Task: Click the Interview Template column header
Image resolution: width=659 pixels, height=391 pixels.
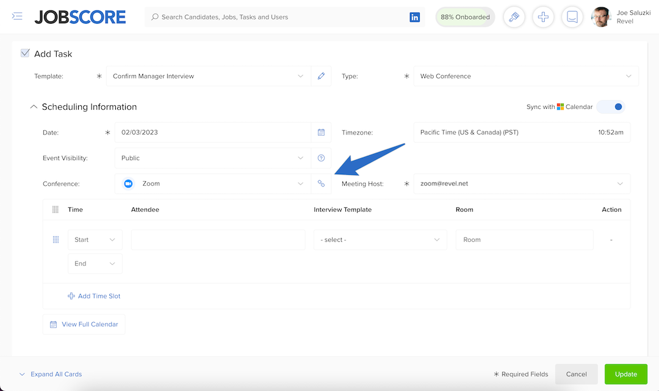Action: (342, 210)
